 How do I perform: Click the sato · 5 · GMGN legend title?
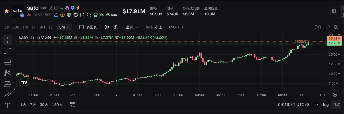35,38
